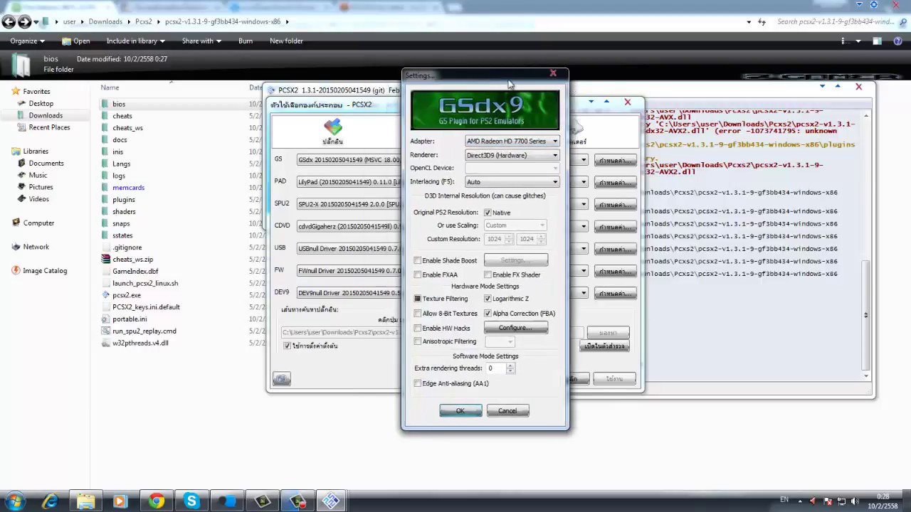This screenshot has height=512, width=911.
Task: Open Adapter dropdown AMD Radeon HD 7700
Action: [512, 141]
